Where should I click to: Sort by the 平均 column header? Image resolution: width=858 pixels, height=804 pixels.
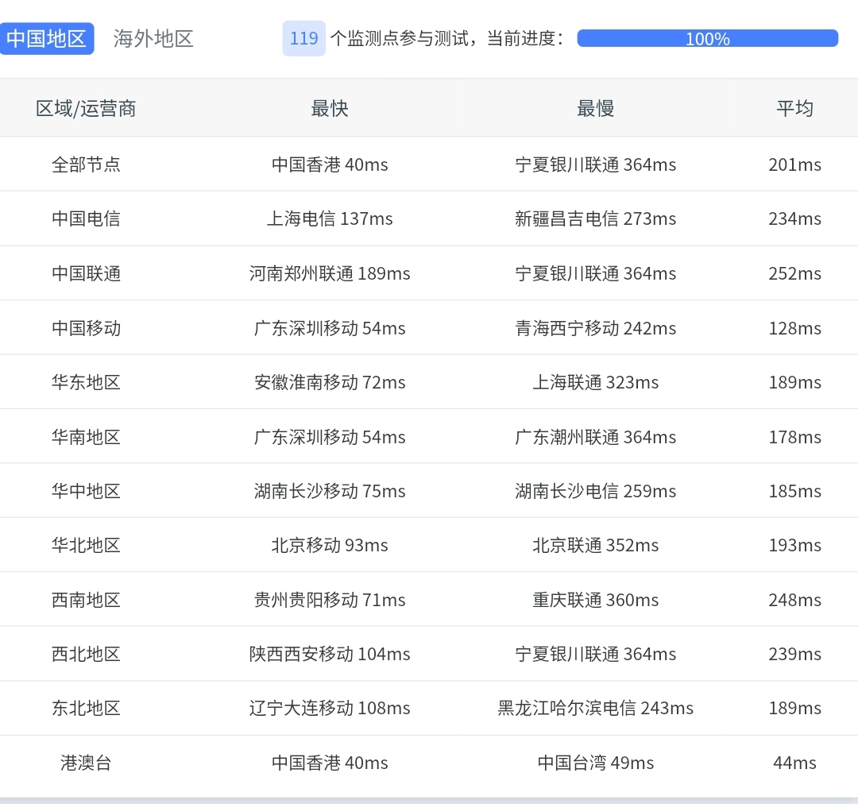[795, 108]
